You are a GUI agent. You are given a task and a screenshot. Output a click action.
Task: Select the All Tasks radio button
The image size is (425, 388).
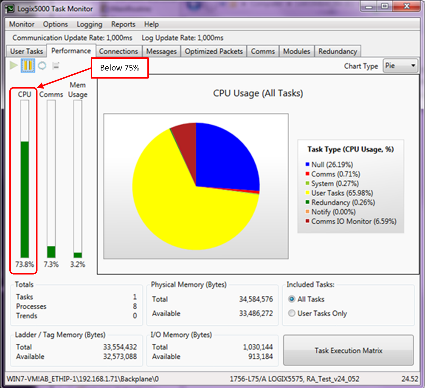click(292, 299)
